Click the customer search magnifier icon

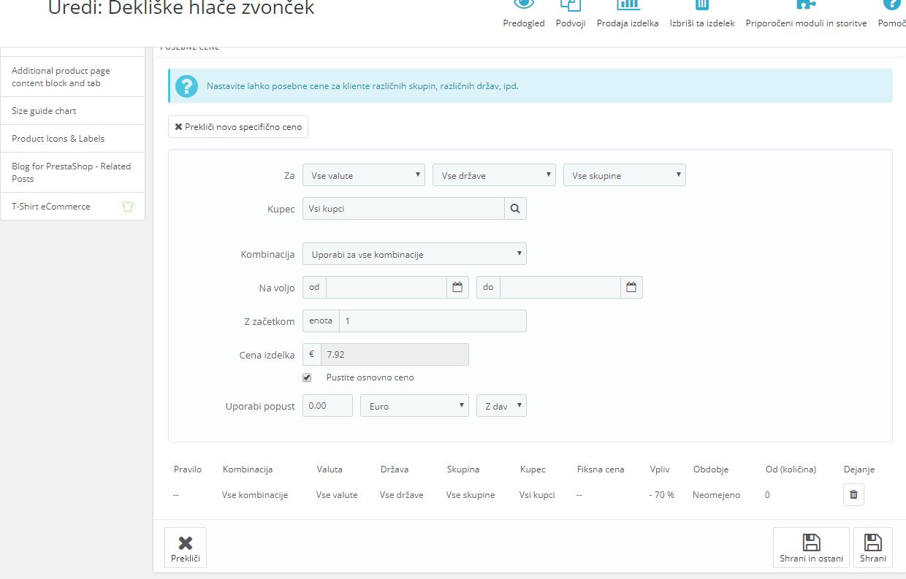point(515,209)
